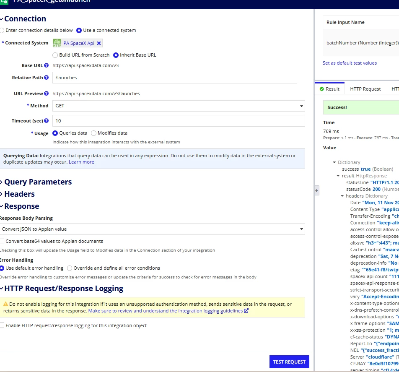Click the Content-Type header row

point(375,209)
